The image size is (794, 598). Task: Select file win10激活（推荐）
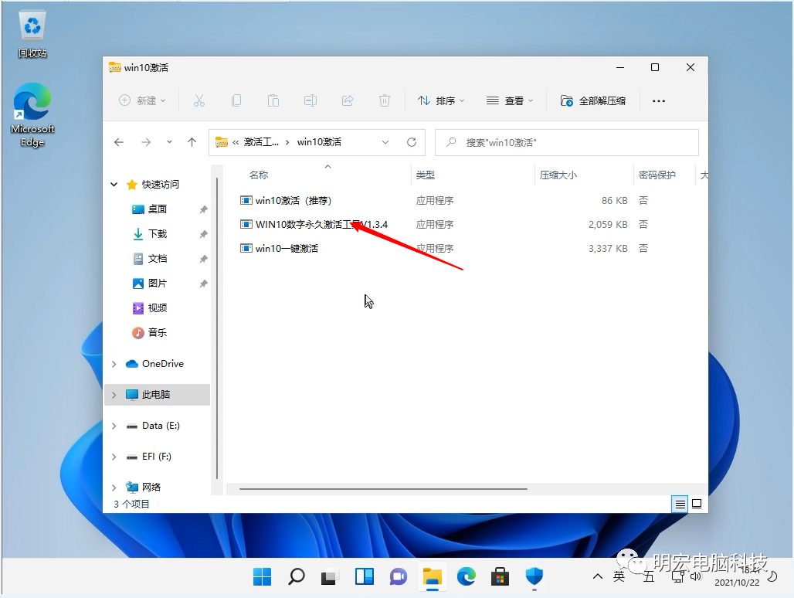pyautogui.click(x=286, y=201)
